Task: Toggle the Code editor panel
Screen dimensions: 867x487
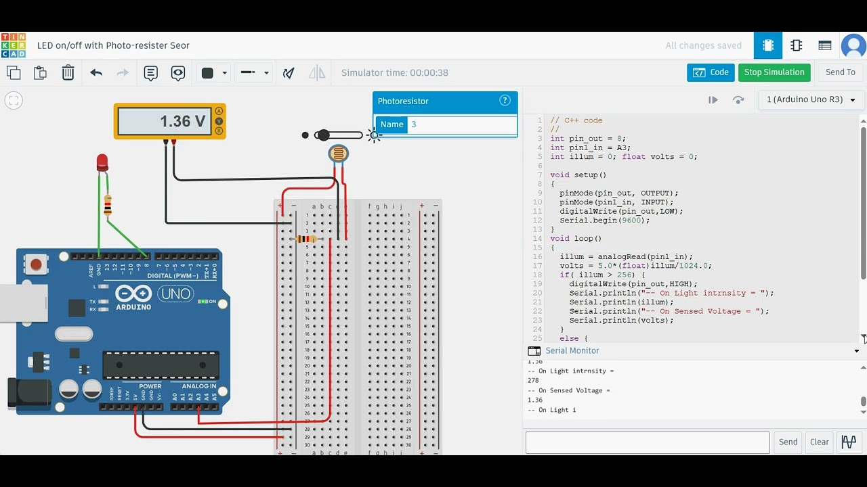Action: (x=711, y=72)
